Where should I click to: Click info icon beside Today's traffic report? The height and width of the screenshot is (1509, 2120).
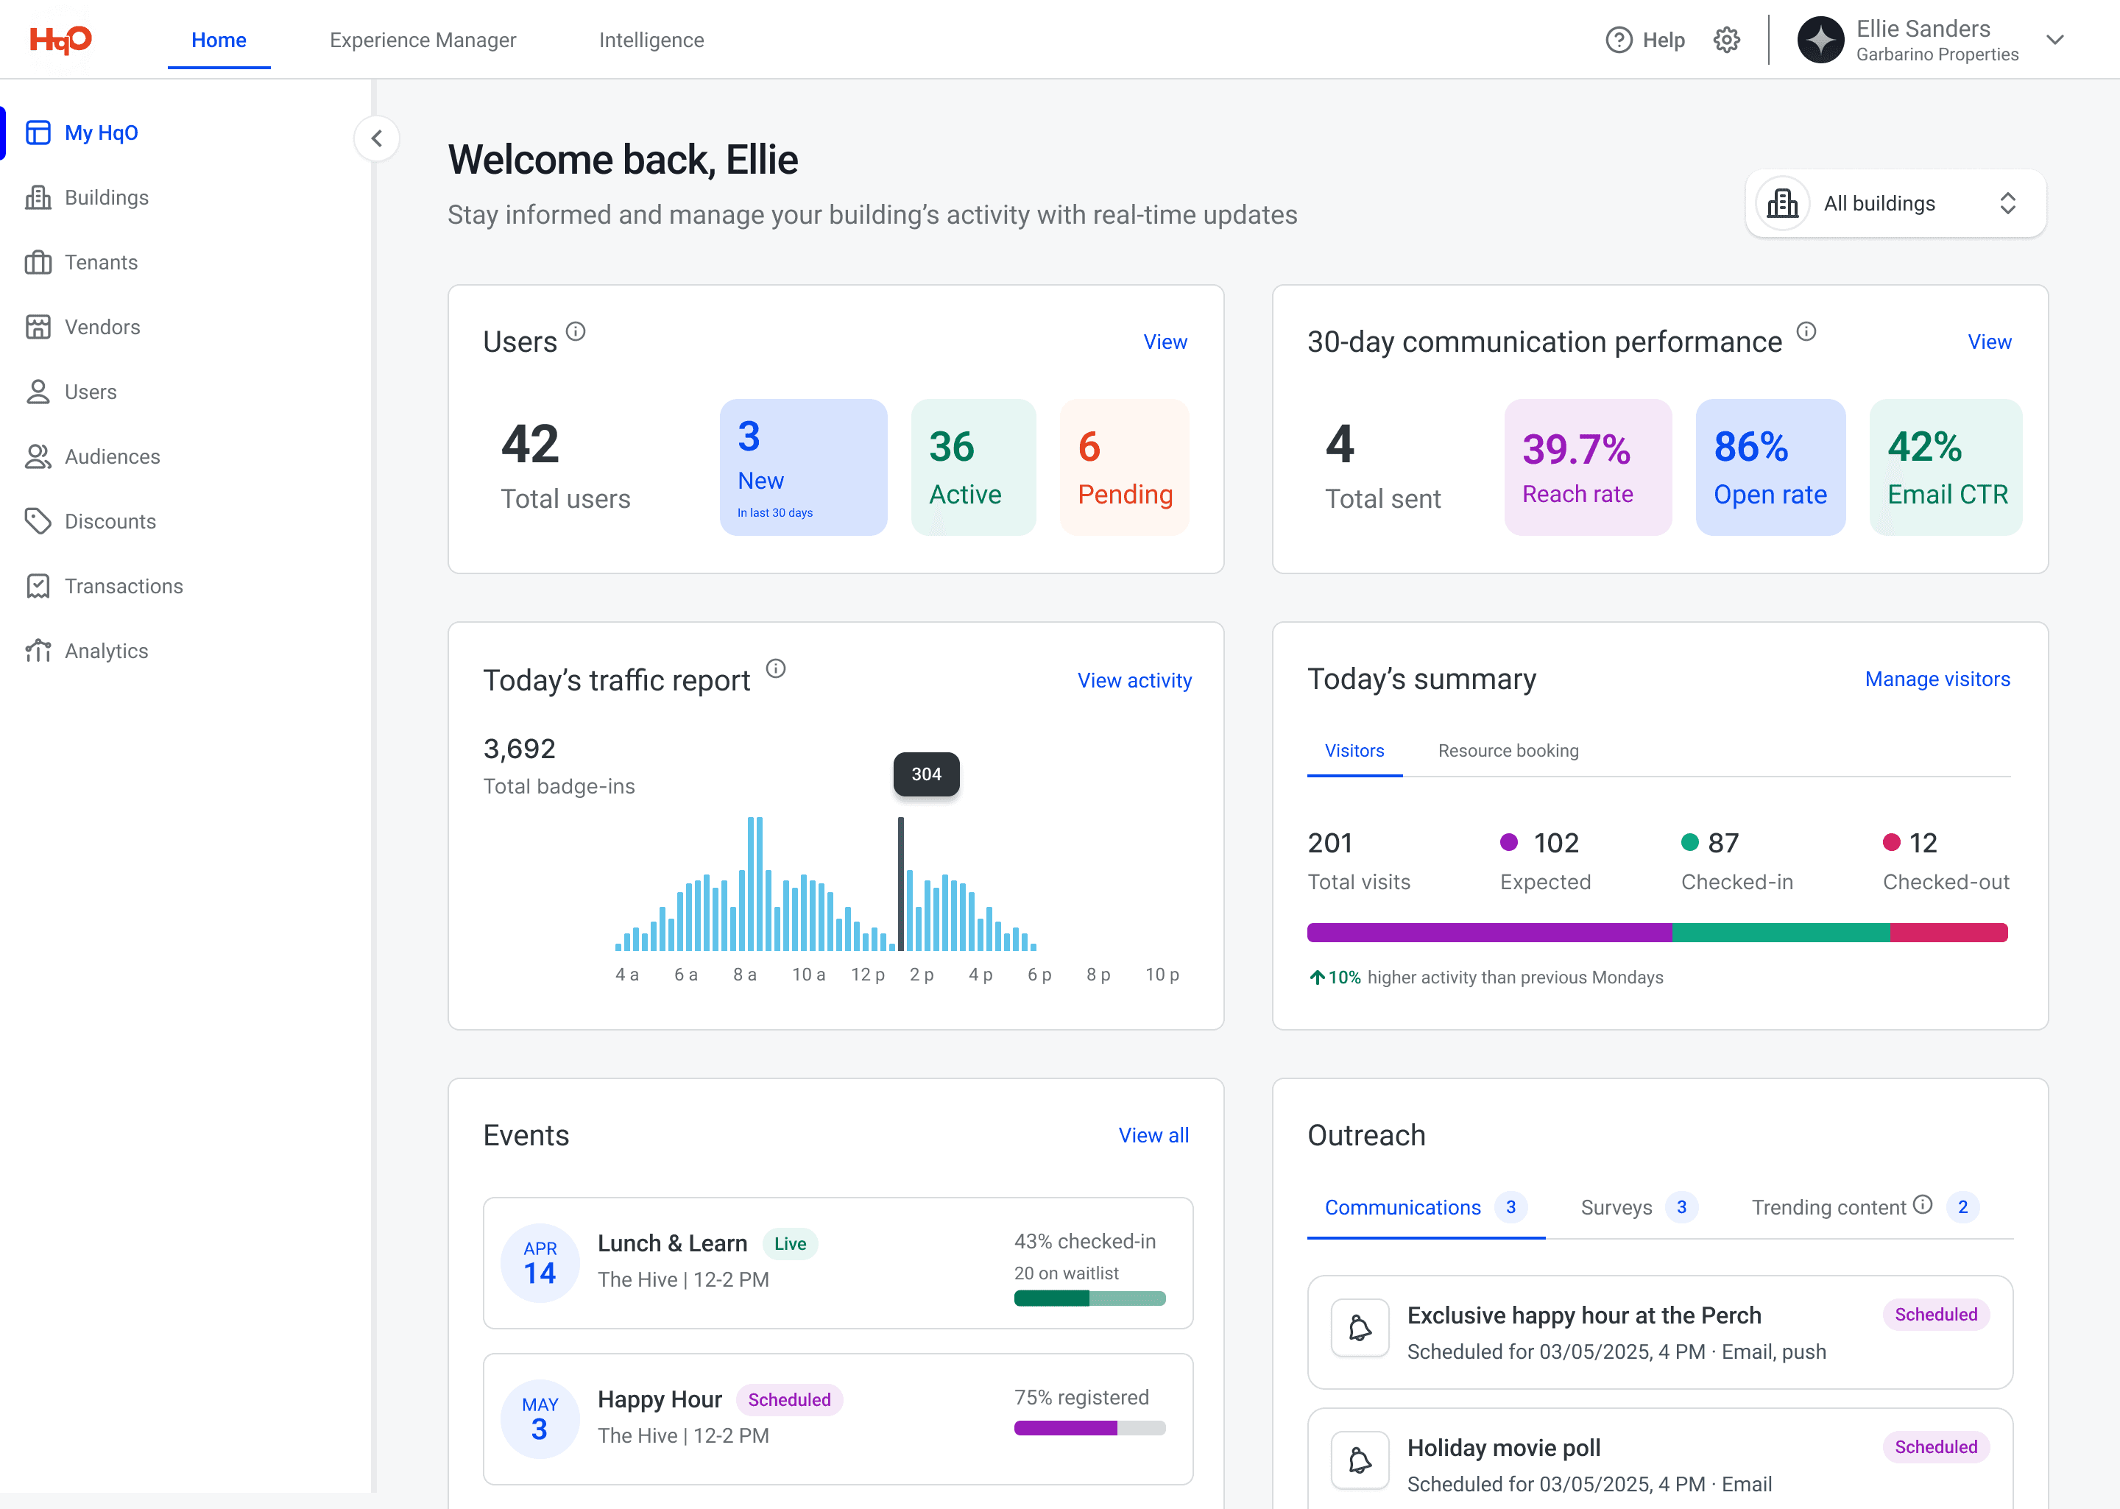pyautogui.click(x=776, y=669)
